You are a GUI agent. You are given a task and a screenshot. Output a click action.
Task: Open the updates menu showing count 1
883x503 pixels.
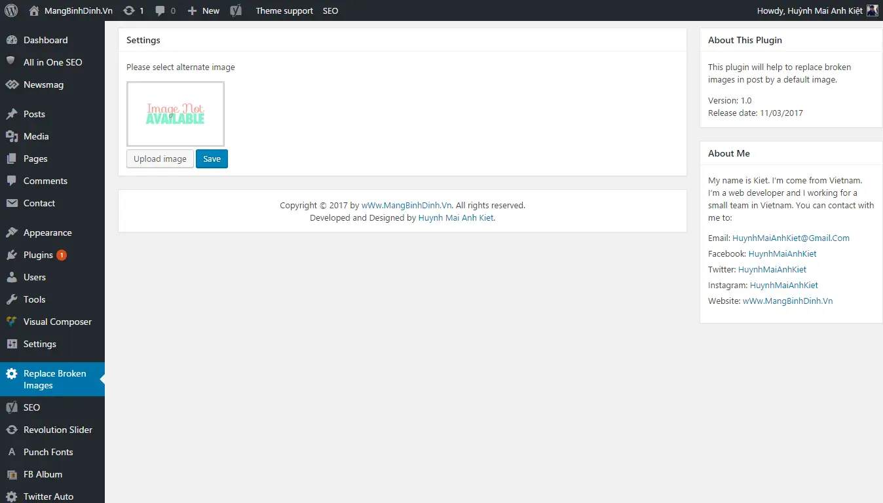[134, 10]
